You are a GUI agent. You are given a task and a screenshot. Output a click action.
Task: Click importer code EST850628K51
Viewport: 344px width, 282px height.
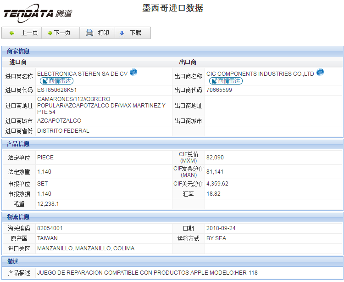[57, 90]
